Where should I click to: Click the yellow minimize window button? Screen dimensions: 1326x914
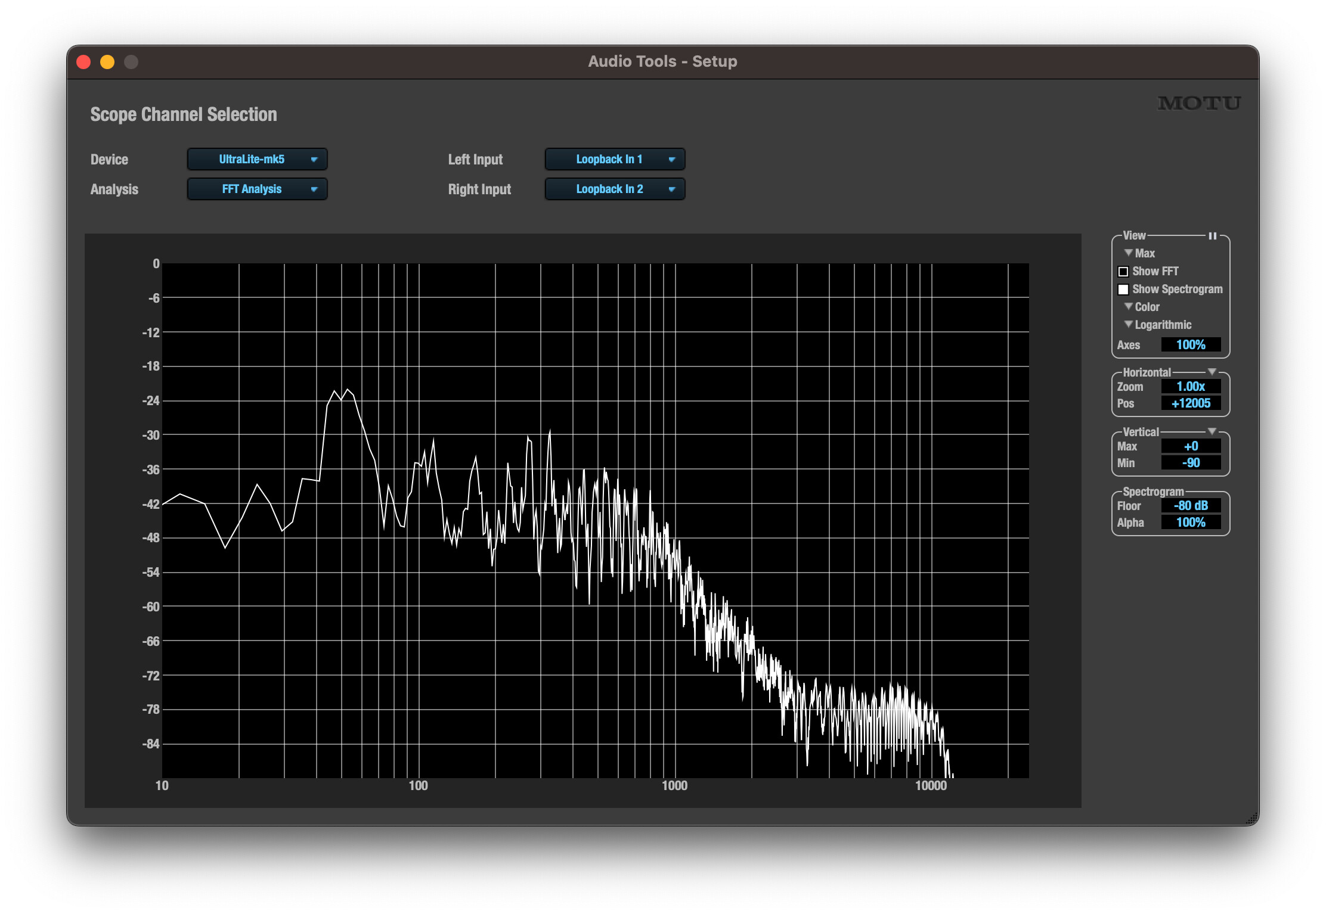(x=107, y=62)
